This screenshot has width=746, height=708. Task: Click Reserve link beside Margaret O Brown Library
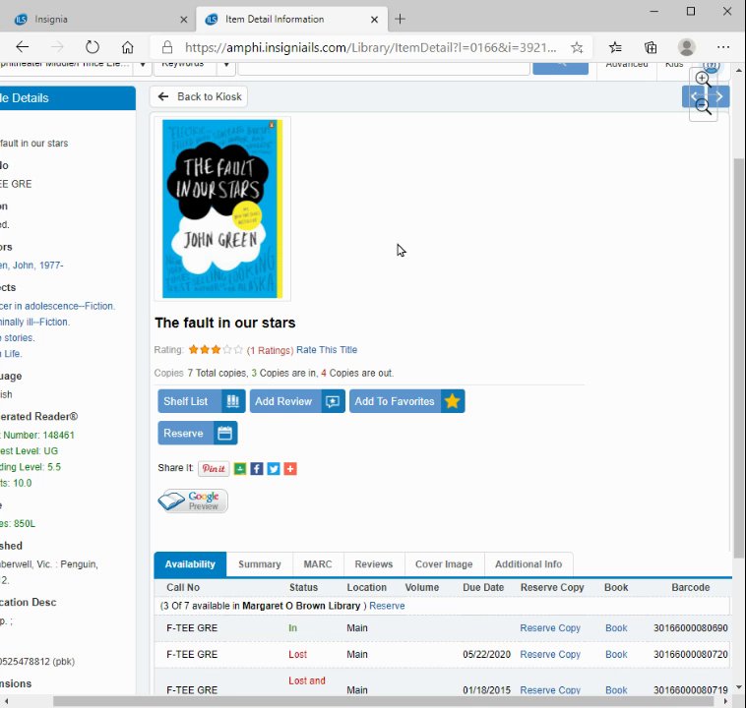(x=388, y=606)
